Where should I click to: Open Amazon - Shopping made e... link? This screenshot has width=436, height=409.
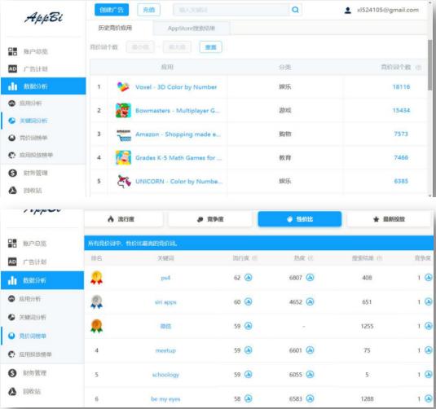(x=178, y=134)
